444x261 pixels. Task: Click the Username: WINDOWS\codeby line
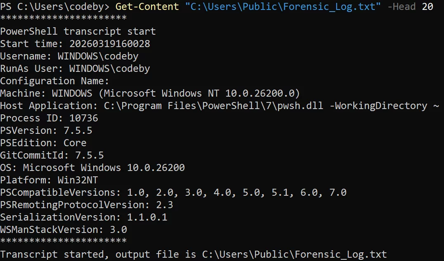pyautogui.click(x=69, y=56)
